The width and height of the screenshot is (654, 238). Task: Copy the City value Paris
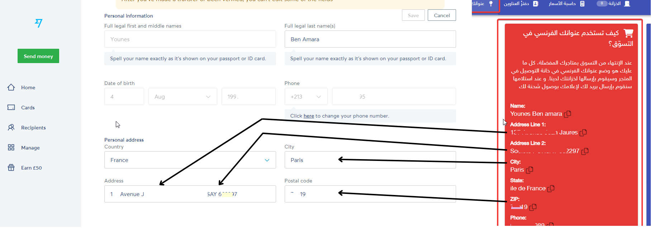[530, 170]
